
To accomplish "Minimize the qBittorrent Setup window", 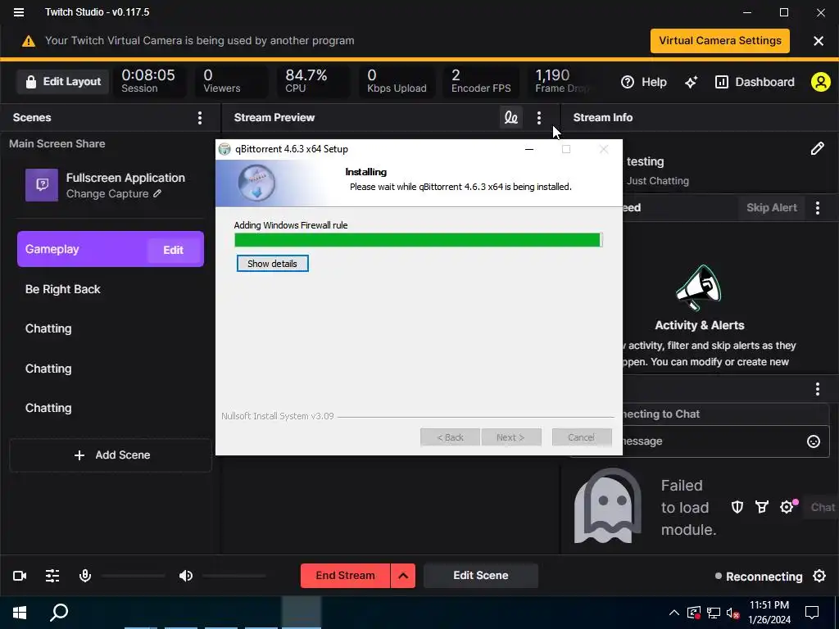I will [529, 149].
